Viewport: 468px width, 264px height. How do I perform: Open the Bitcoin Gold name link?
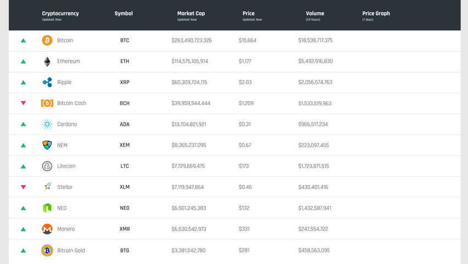[71, 251]
